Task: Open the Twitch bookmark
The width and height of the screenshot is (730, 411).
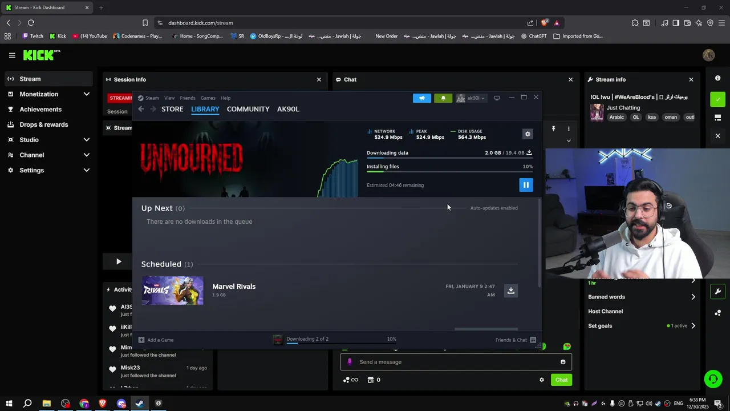Action: coord(33,36)
